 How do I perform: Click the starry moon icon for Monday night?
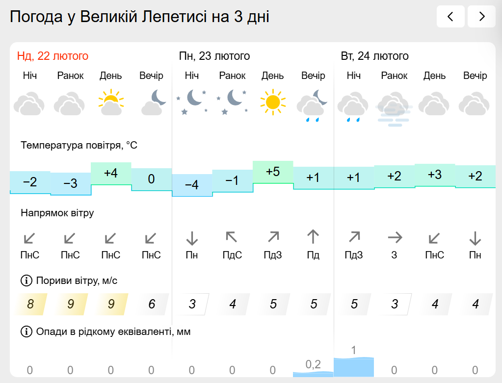click(191, 102)
